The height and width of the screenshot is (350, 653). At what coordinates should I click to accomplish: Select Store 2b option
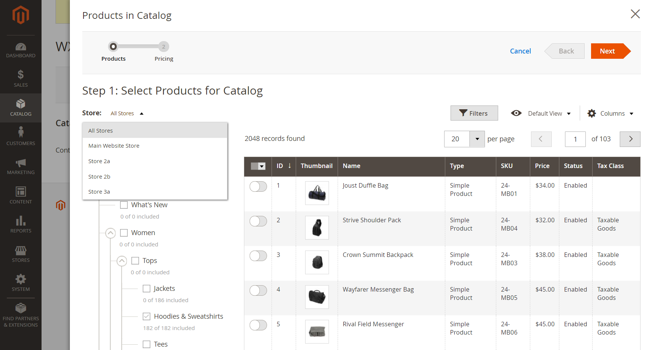(155, 176)
